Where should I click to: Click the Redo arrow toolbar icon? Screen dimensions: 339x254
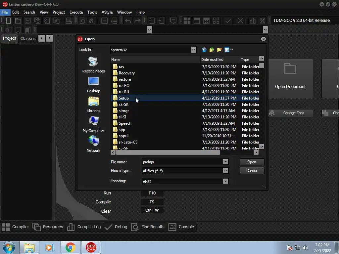(137, 21)
